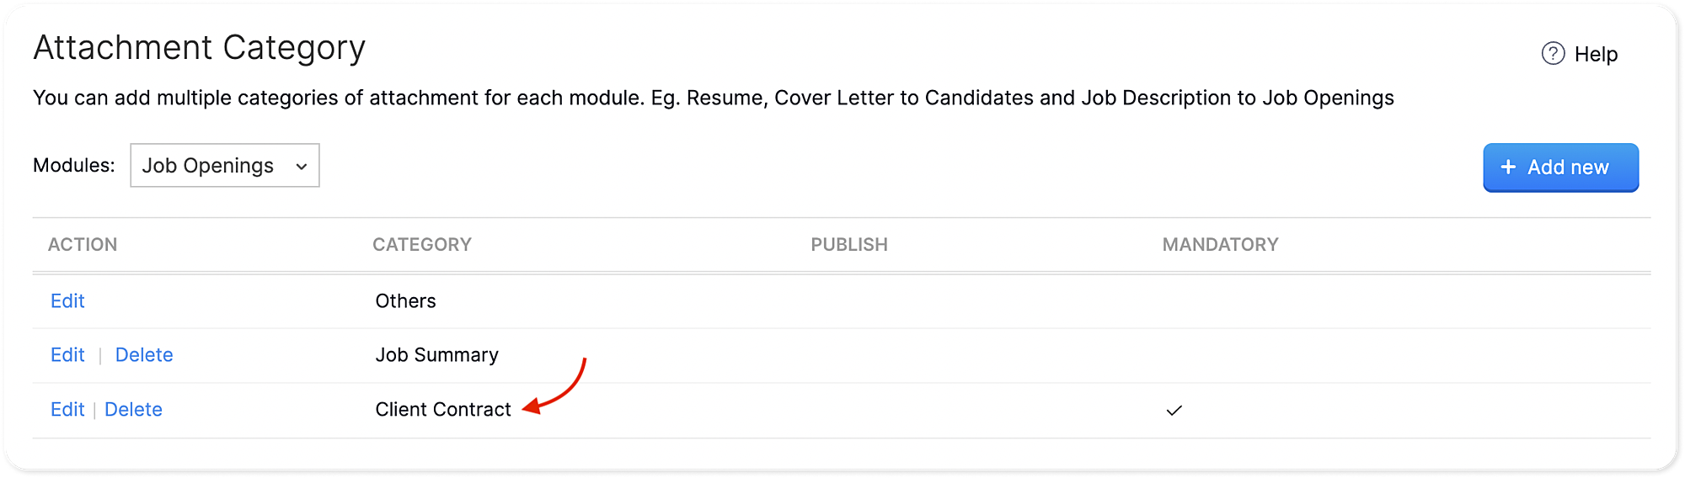1685x478 pixels.
Task: Select the Others category name
Action: pyautogui.click(x=405, y=301)
